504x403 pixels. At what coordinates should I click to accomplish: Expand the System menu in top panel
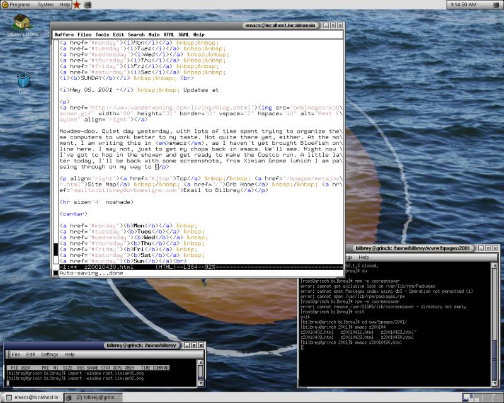pos(45,4)
